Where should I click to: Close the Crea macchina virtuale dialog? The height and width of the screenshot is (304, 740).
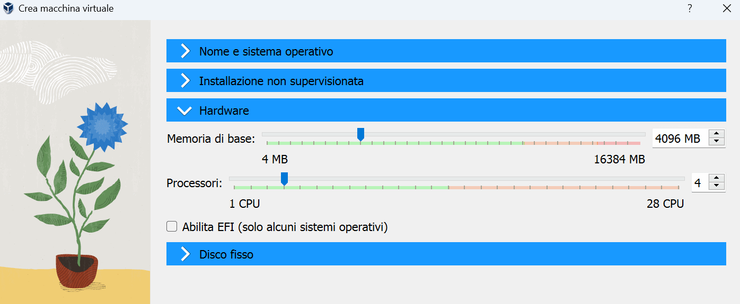(726, 8)
